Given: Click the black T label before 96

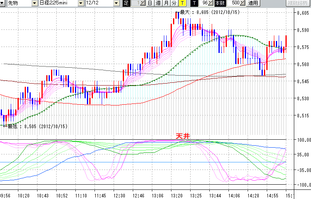Looking at the screenshot, I should 194,3.
